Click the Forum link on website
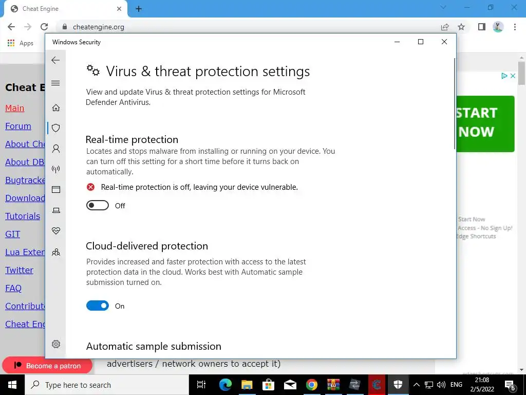This screenshot has width=526, height=395. 18,126
